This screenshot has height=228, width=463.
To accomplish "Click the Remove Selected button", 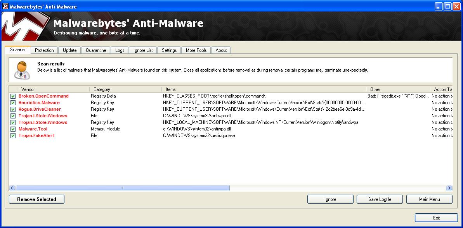I will (x=36, y=199).
